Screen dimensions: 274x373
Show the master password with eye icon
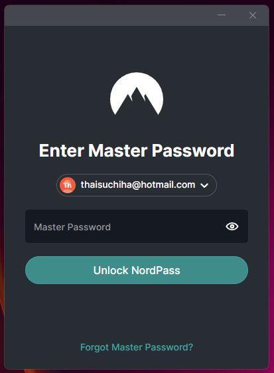click(x=232, y=226)
